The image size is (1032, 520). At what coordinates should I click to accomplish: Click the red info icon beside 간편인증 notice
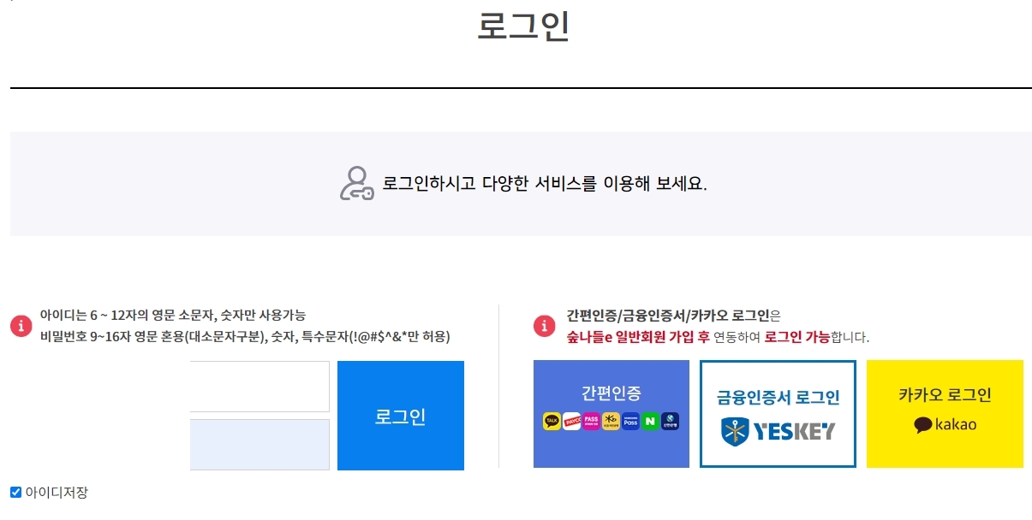[x=544, y=326]
